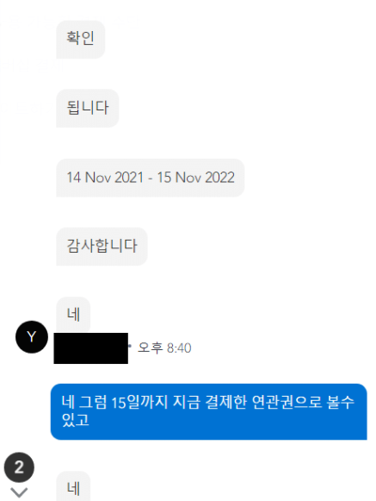Image resolution: width=376 pixels, height=501 pixels.
Task: Open the unread count badge showing 2
Action: click(x=19, y=467)
